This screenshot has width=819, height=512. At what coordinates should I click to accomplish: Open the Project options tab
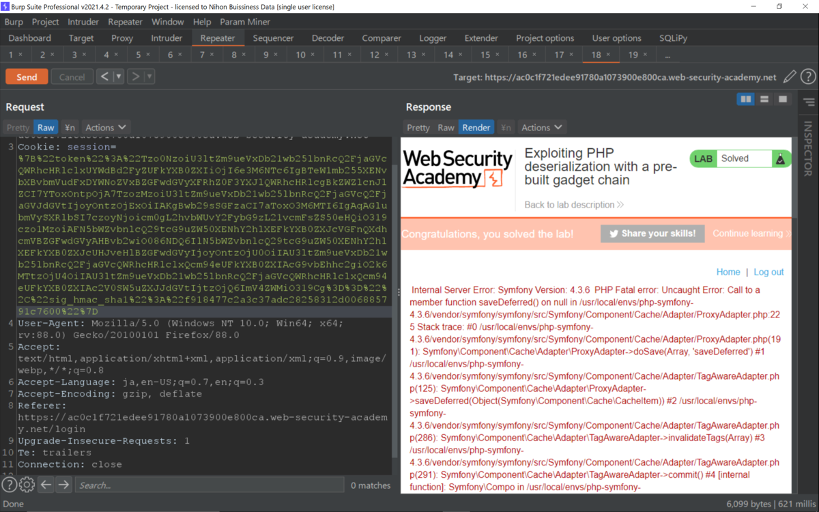pyautogui.click(x=545, y=38)
